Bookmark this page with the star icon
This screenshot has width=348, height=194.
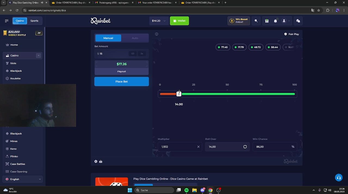click(x=319, y=10)
